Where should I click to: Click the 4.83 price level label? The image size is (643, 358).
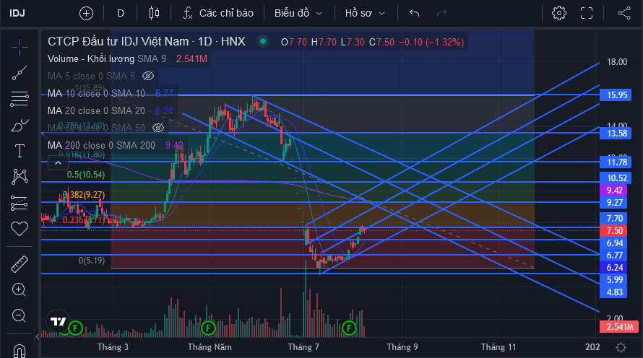click(x=614, y=292)
